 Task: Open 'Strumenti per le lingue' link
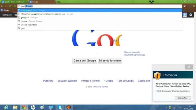click(134, 55)
